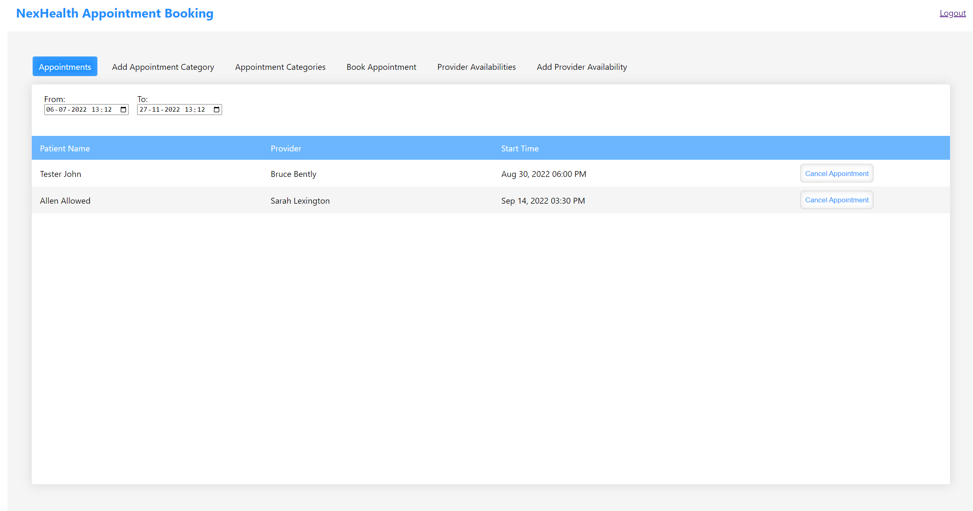Image resolution: width=973 pixels, height=511 pixels.
Task: Select the Book Appointment tab
Action: 381,67
